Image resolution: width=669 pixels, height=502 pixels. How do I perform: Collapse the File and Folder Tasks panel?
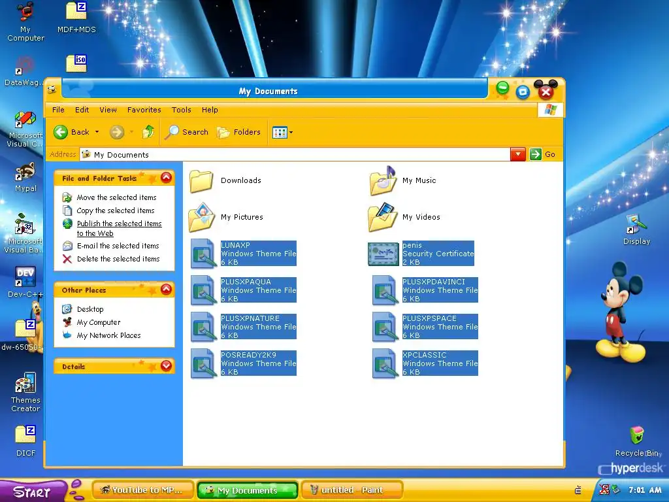tap(166, 178)
